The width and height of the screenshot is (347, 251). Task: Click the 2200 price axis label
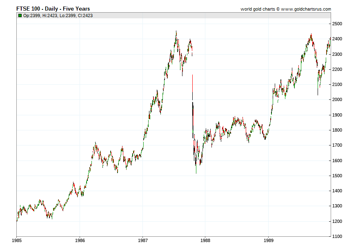pos(337,69)
